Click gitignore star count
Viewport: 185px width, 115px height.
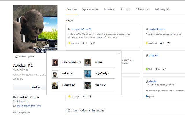(x=158, y=69)
